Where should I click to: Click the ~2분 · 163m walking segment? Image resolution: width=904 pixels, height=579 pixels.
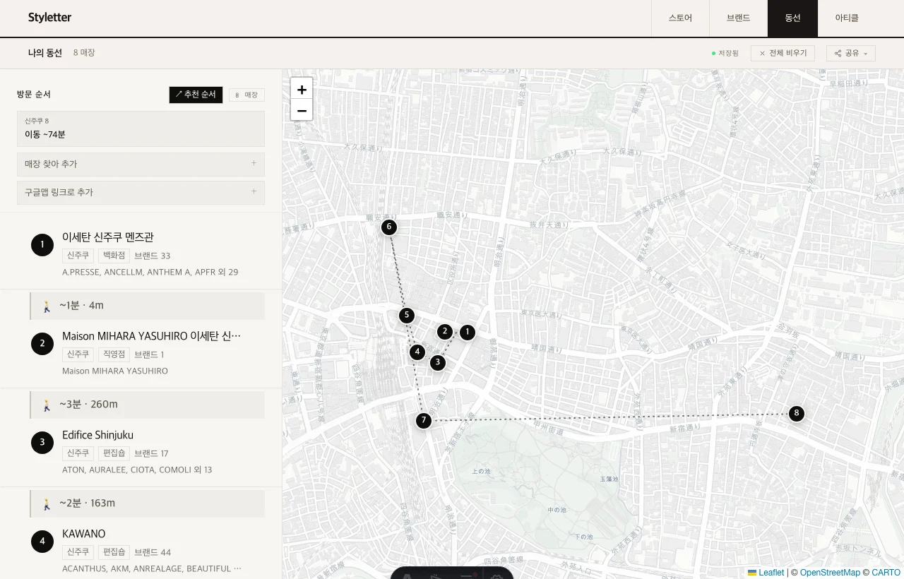click(147, 503)
